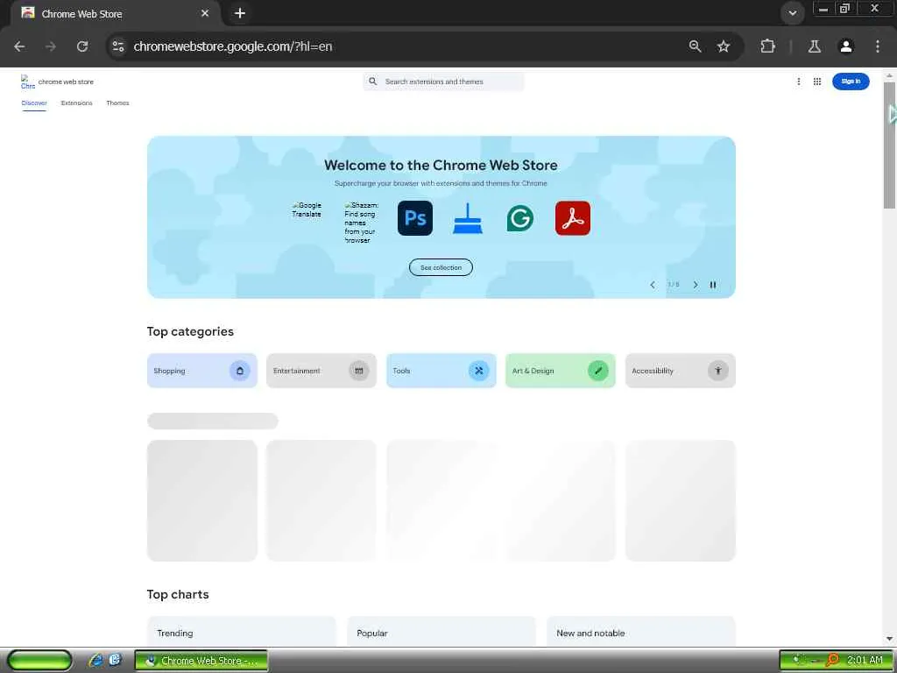This screenshot has width=897, height=673.
Task: Click the Sign in button
Action: click(x=851, y=81)
